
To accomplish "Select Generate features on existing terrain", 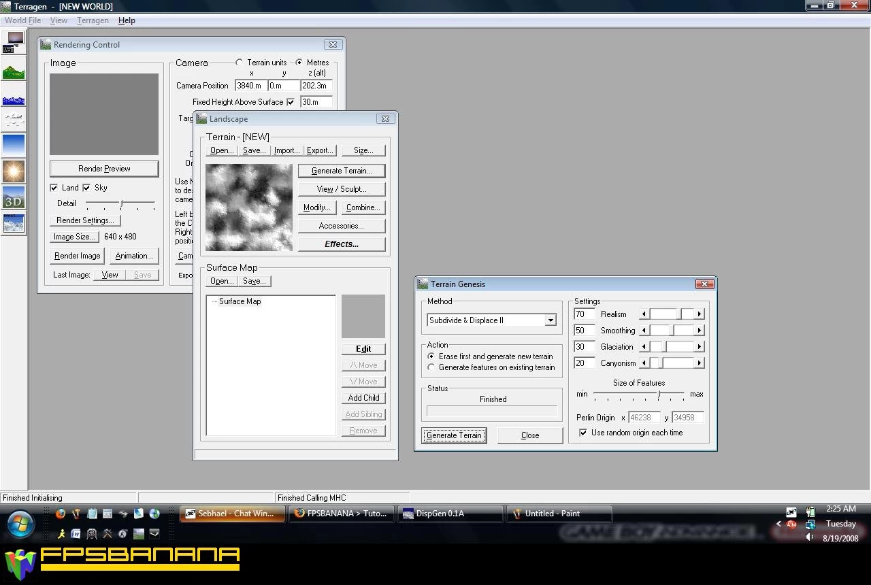I will pyautogui.click(x=431, y=367).
